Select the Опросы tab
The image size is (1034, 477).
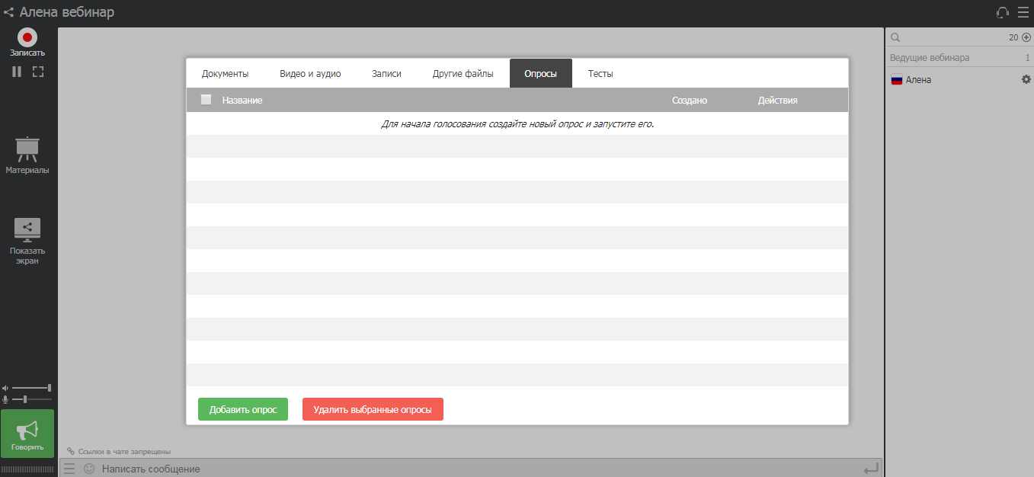click(x=541, y=73)
